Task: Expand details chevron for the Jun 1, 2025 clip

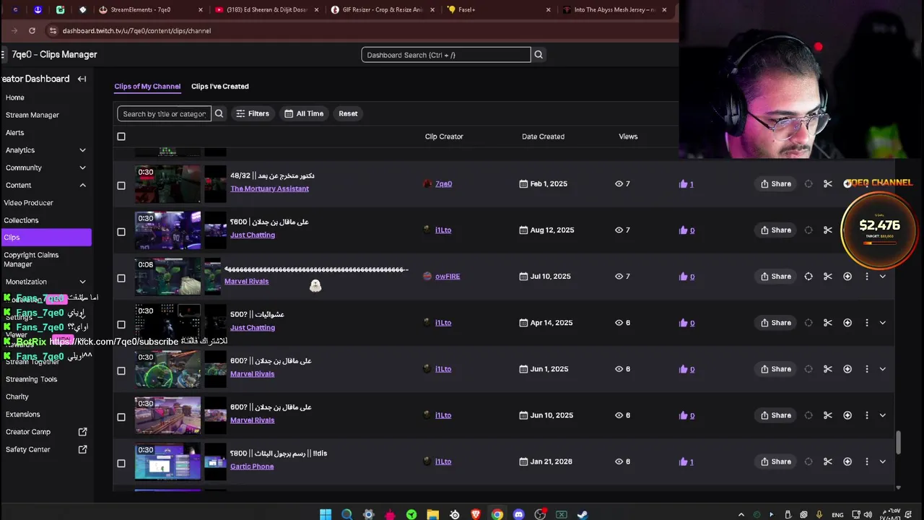Action: coord(882,369)
